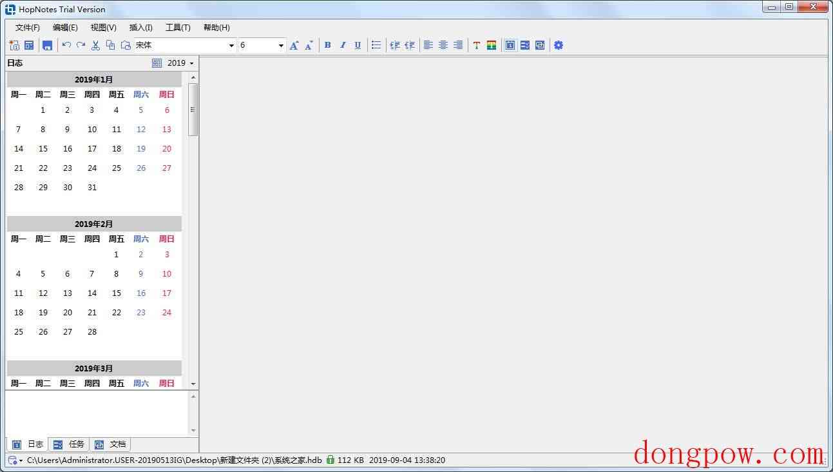The image size is (833, 472).
Task: Click the lock icon in status bar
Action: pos(330,460)
